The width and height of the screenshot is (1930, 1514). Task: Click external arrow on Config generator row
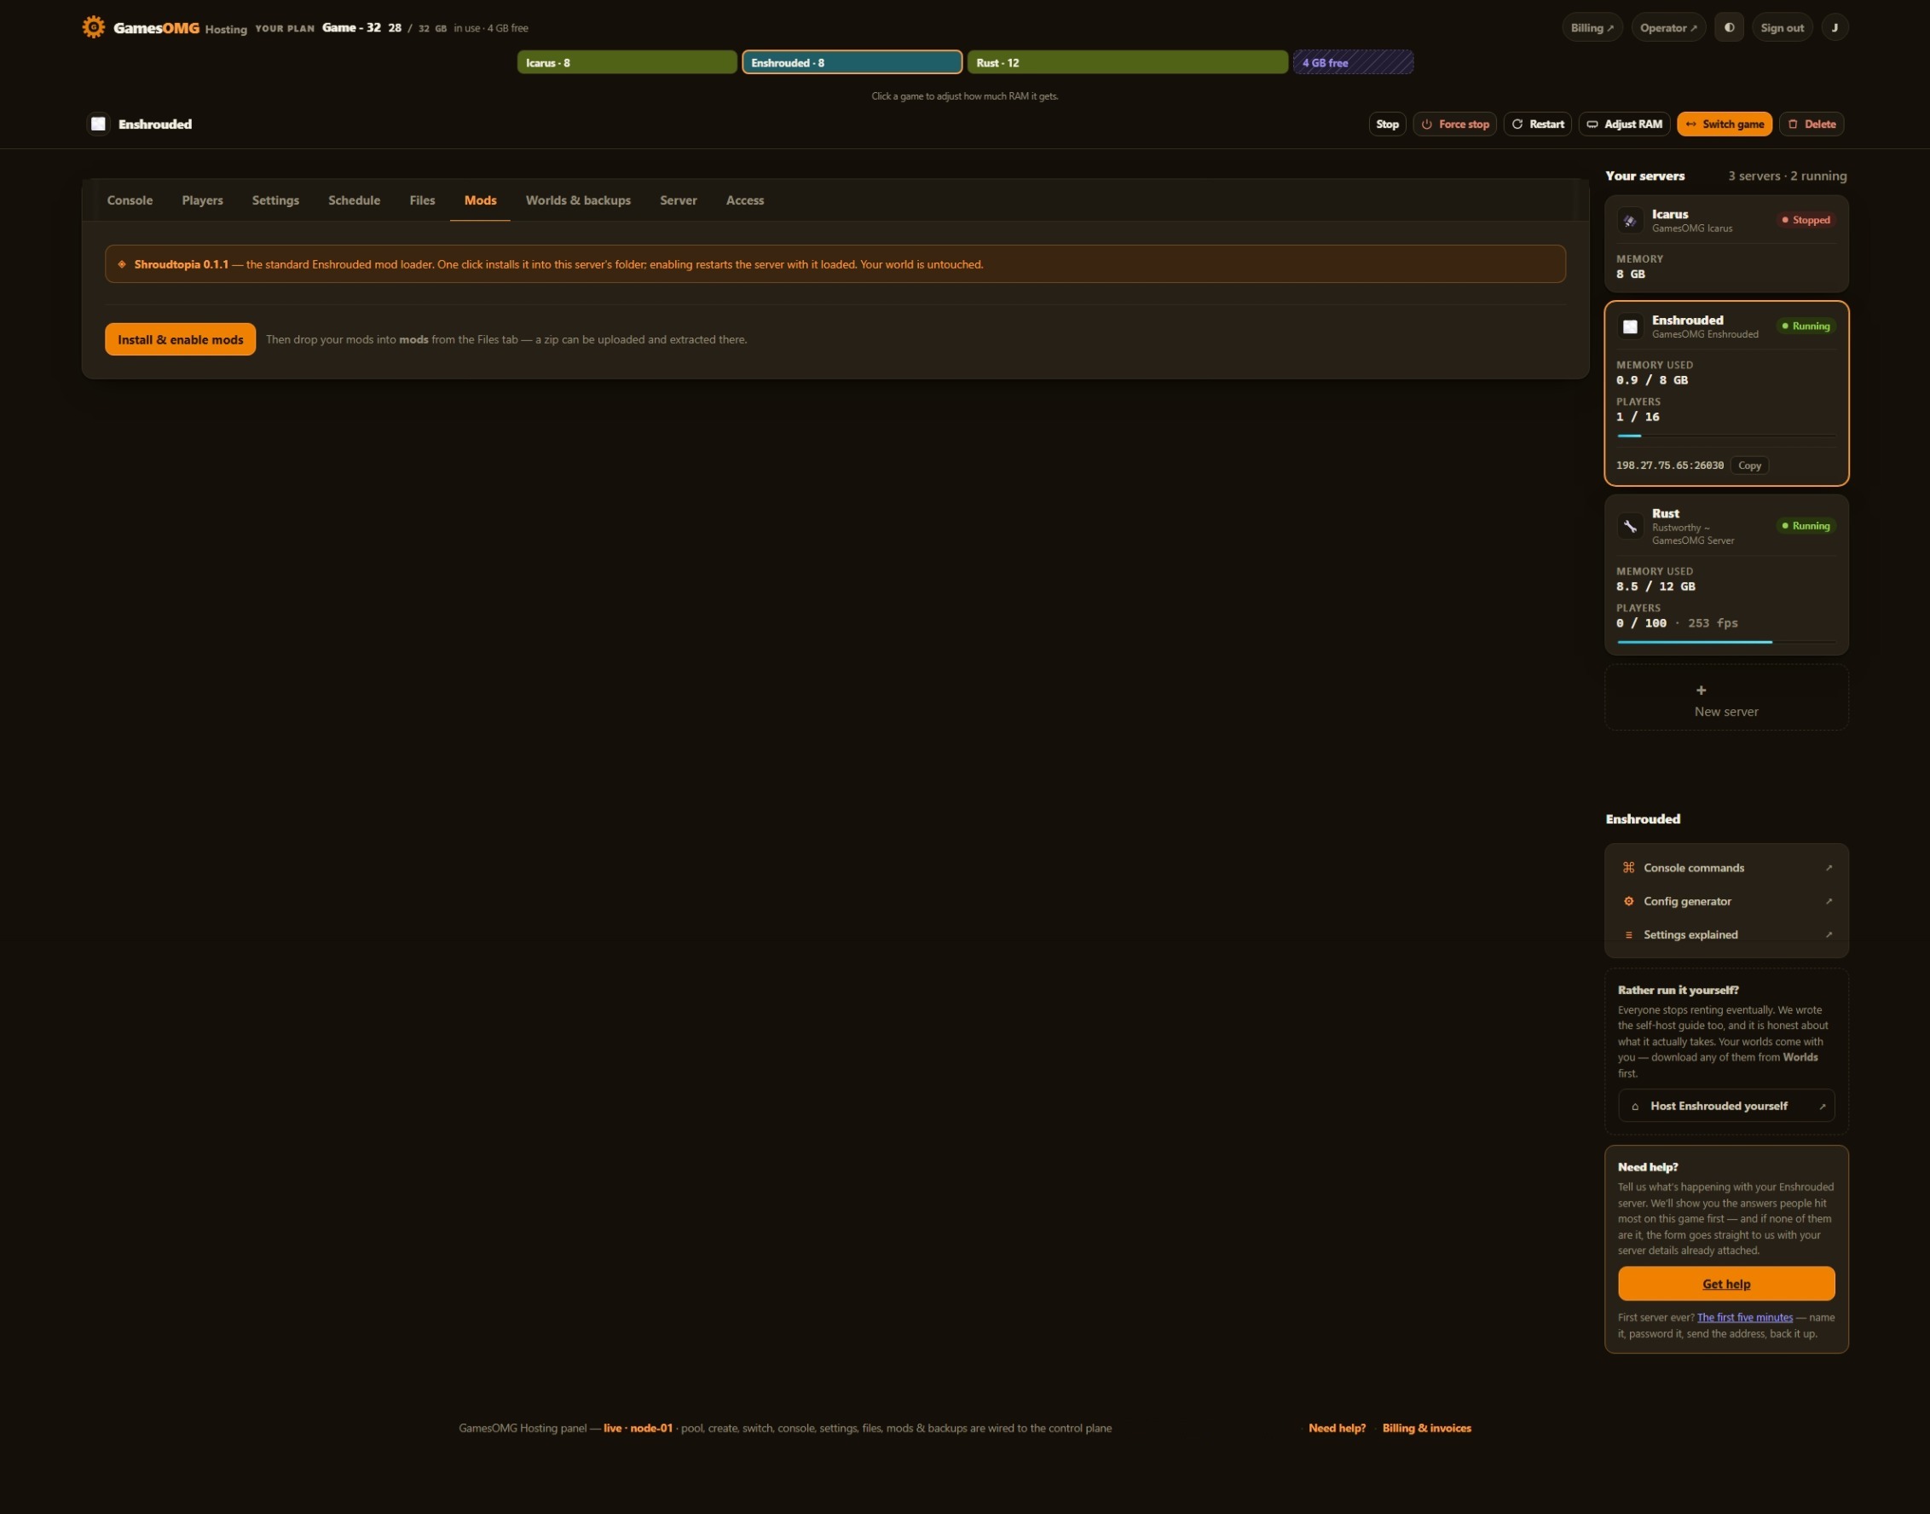coord(1828,901)
